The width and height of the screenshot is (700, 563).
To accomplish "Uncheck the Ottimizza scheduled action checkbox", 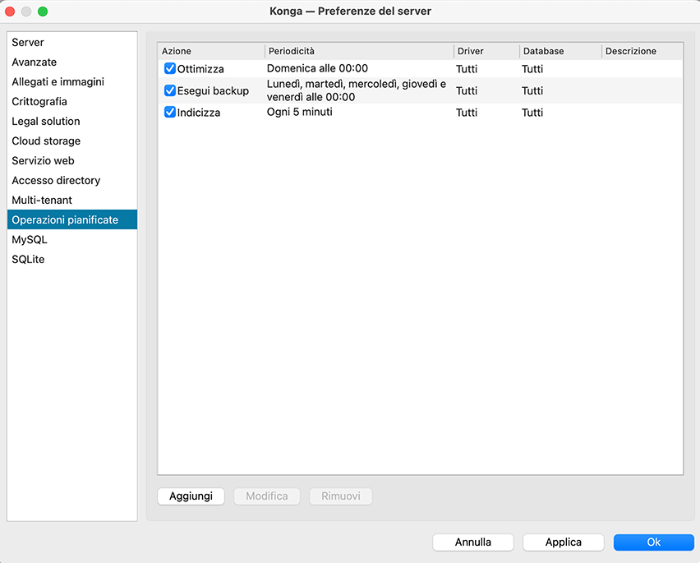I will [x=170, y=69].
